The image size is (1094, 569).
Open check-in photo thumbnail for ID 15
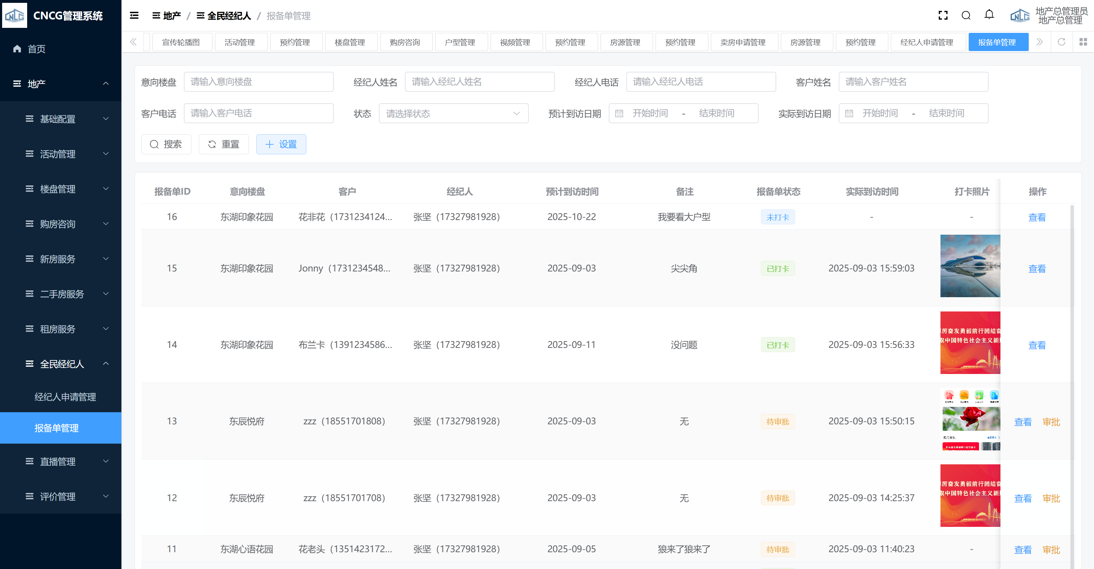[970, 266]
